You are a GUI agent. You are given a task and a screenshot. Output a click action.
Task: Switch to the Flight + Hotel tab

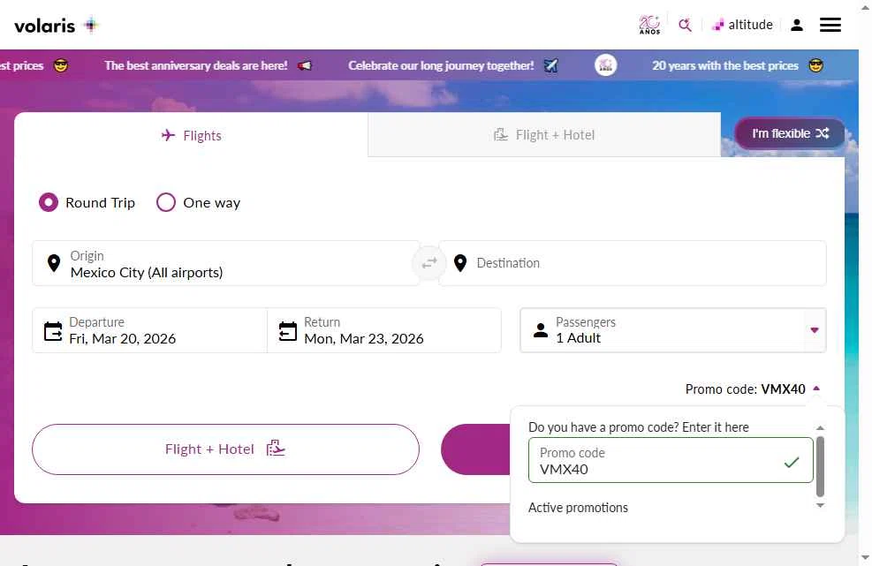pyautogui.click(x=543, y=135)
